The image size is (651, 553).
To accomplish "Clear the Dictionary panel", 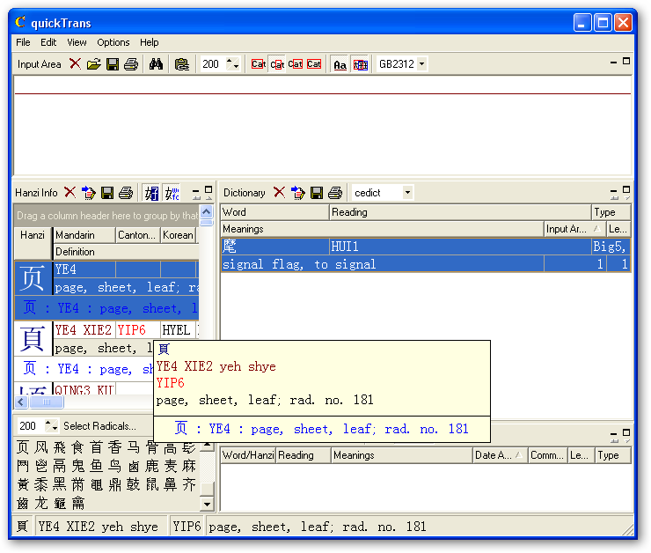I will [x=280, y=192].
